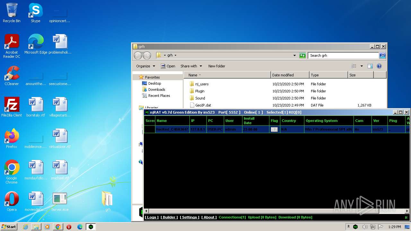The image size is (411, 231).
Task: Select zmichael.rtf document on desktop
Action: coord(60,170)
